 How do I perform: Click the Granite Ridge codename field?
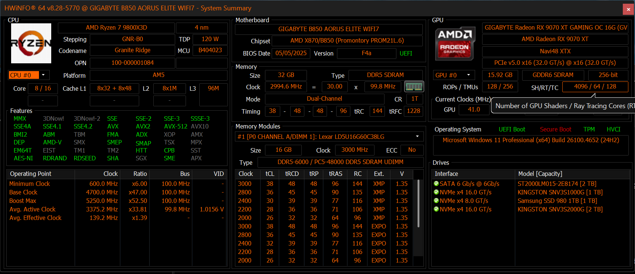132,50
